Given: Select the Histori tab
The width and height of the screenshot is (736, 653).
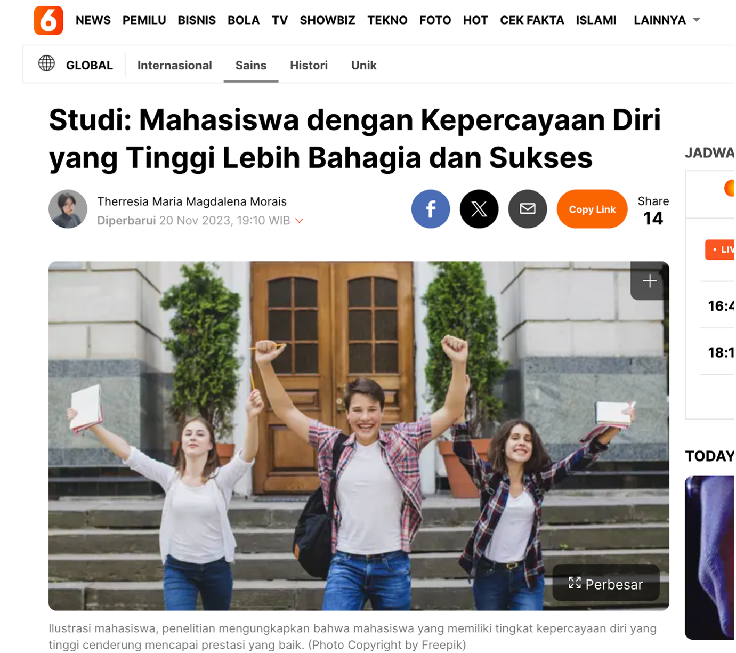Looking at the screenshot, I should pyautogui.click(x=309, y=65).
